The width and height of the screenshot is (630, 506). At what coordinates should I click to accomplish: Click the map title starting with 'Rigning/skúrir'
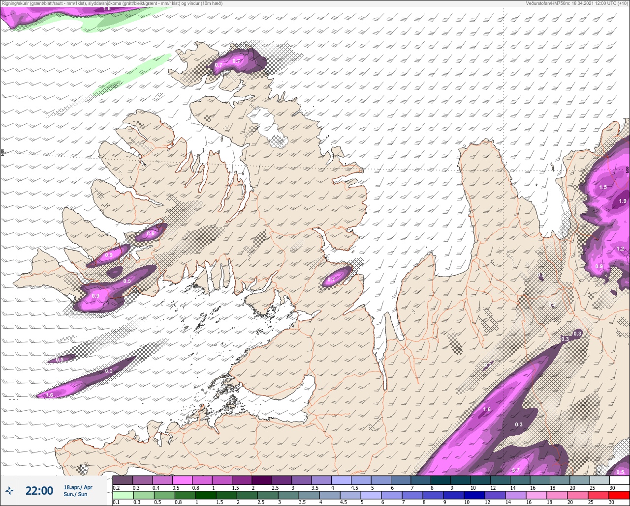coord(112,3)
